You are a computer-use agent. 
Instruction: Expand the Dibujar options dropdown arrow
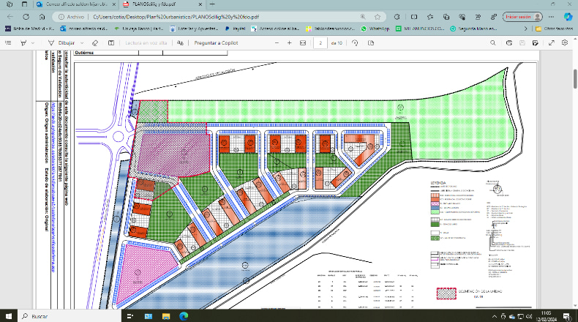(82, 42)
